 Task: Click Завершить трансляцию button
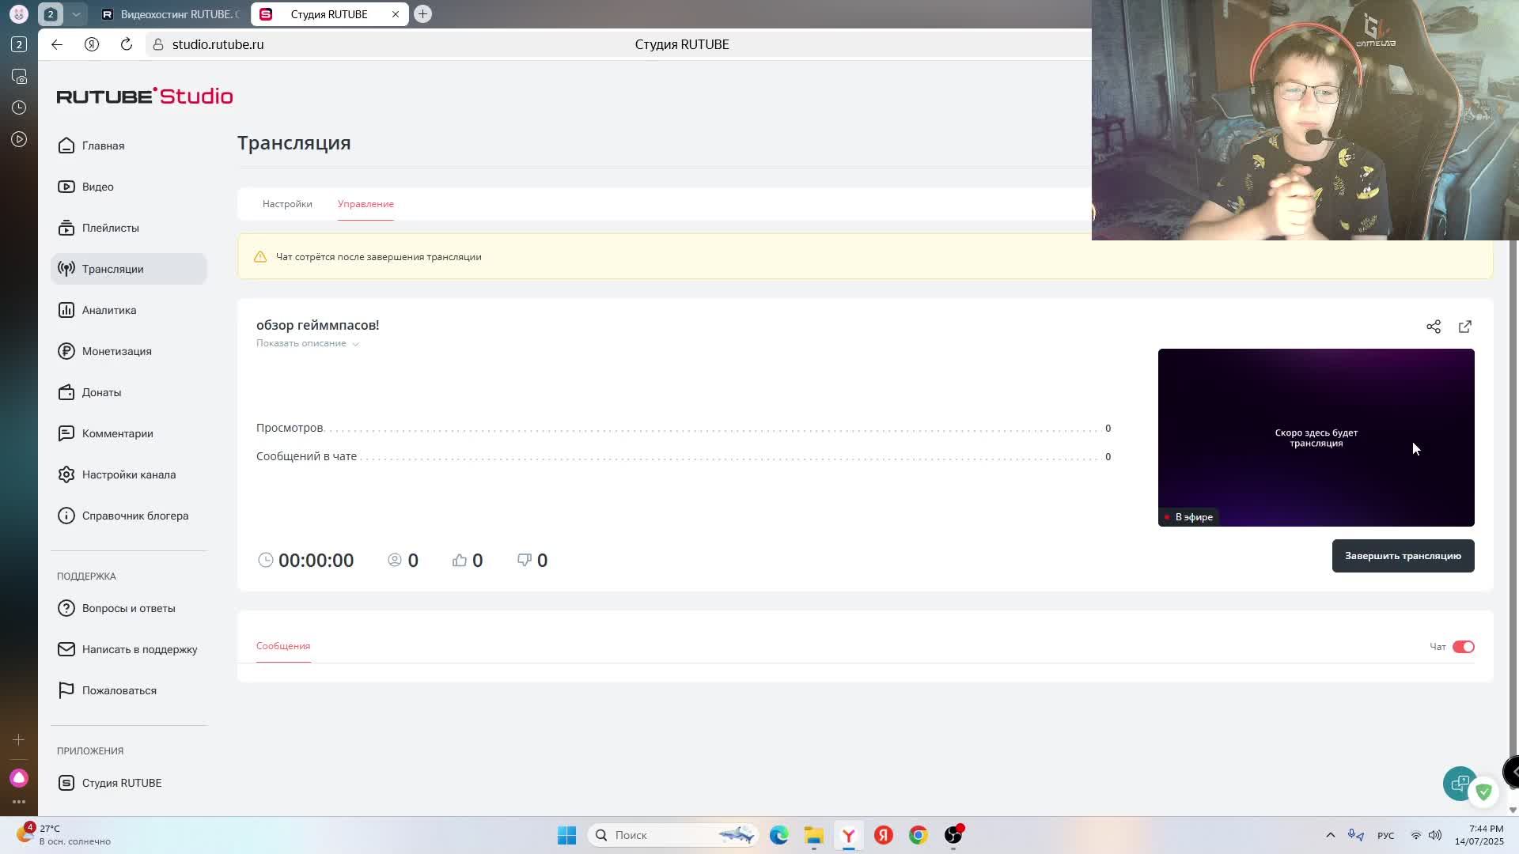(x=1402, y=556)
